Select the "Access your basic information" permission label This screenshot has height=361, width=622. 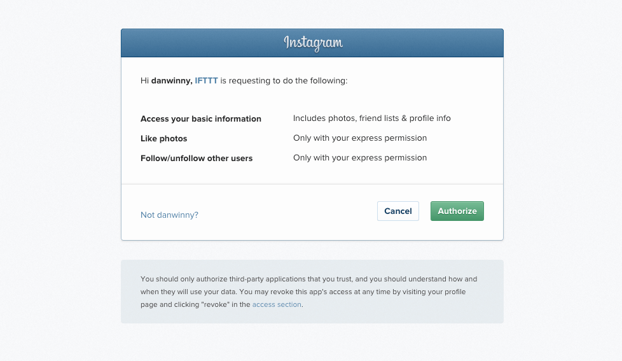point(201,119)
